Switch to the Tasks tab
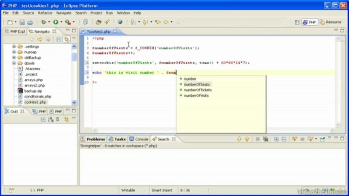The height and width of the screenshot is (196, 349). click(x=117, y=139)
